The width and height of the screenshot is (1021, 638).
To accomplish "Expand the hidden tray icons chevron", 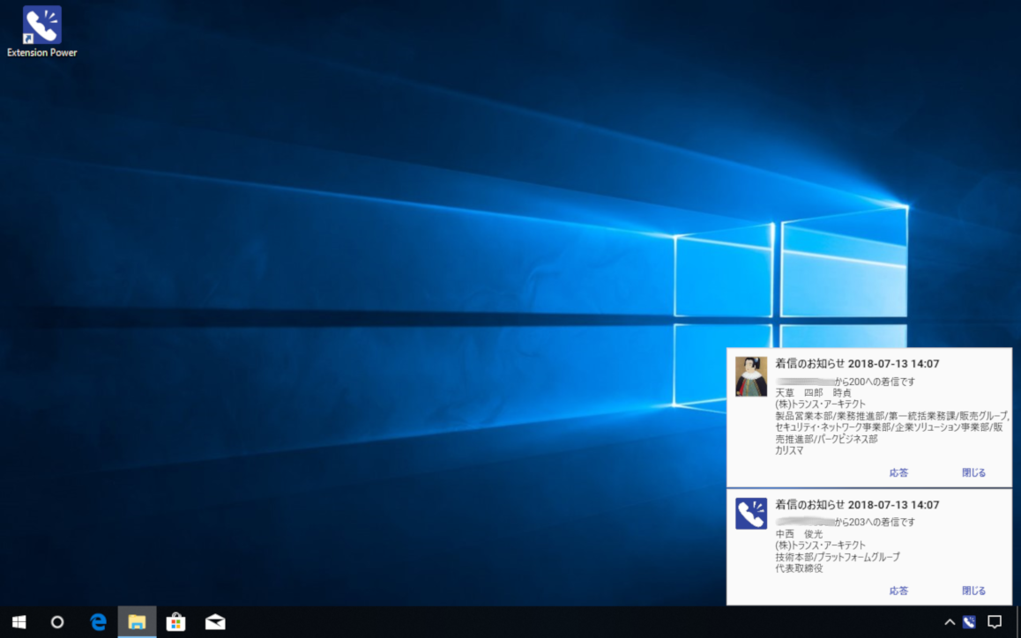I will (x=950, y=622).
